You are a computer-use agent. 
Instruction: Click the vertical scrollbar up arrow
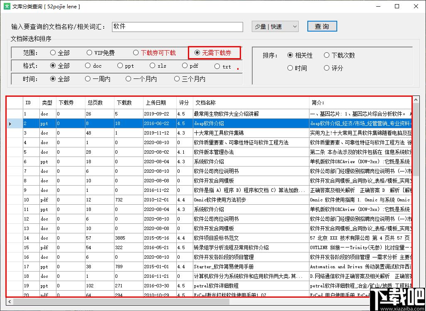pos(416,100)
